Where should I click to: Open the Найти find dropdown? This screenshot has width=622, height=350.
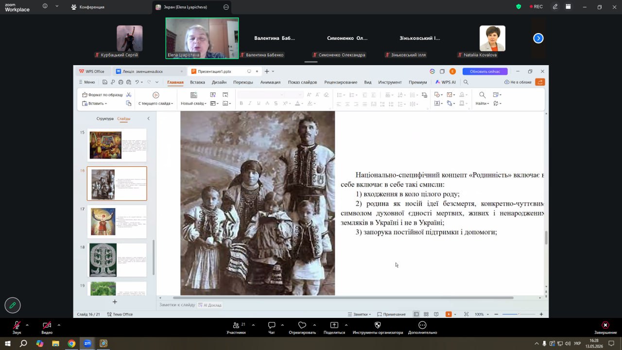tap(482, 104)
